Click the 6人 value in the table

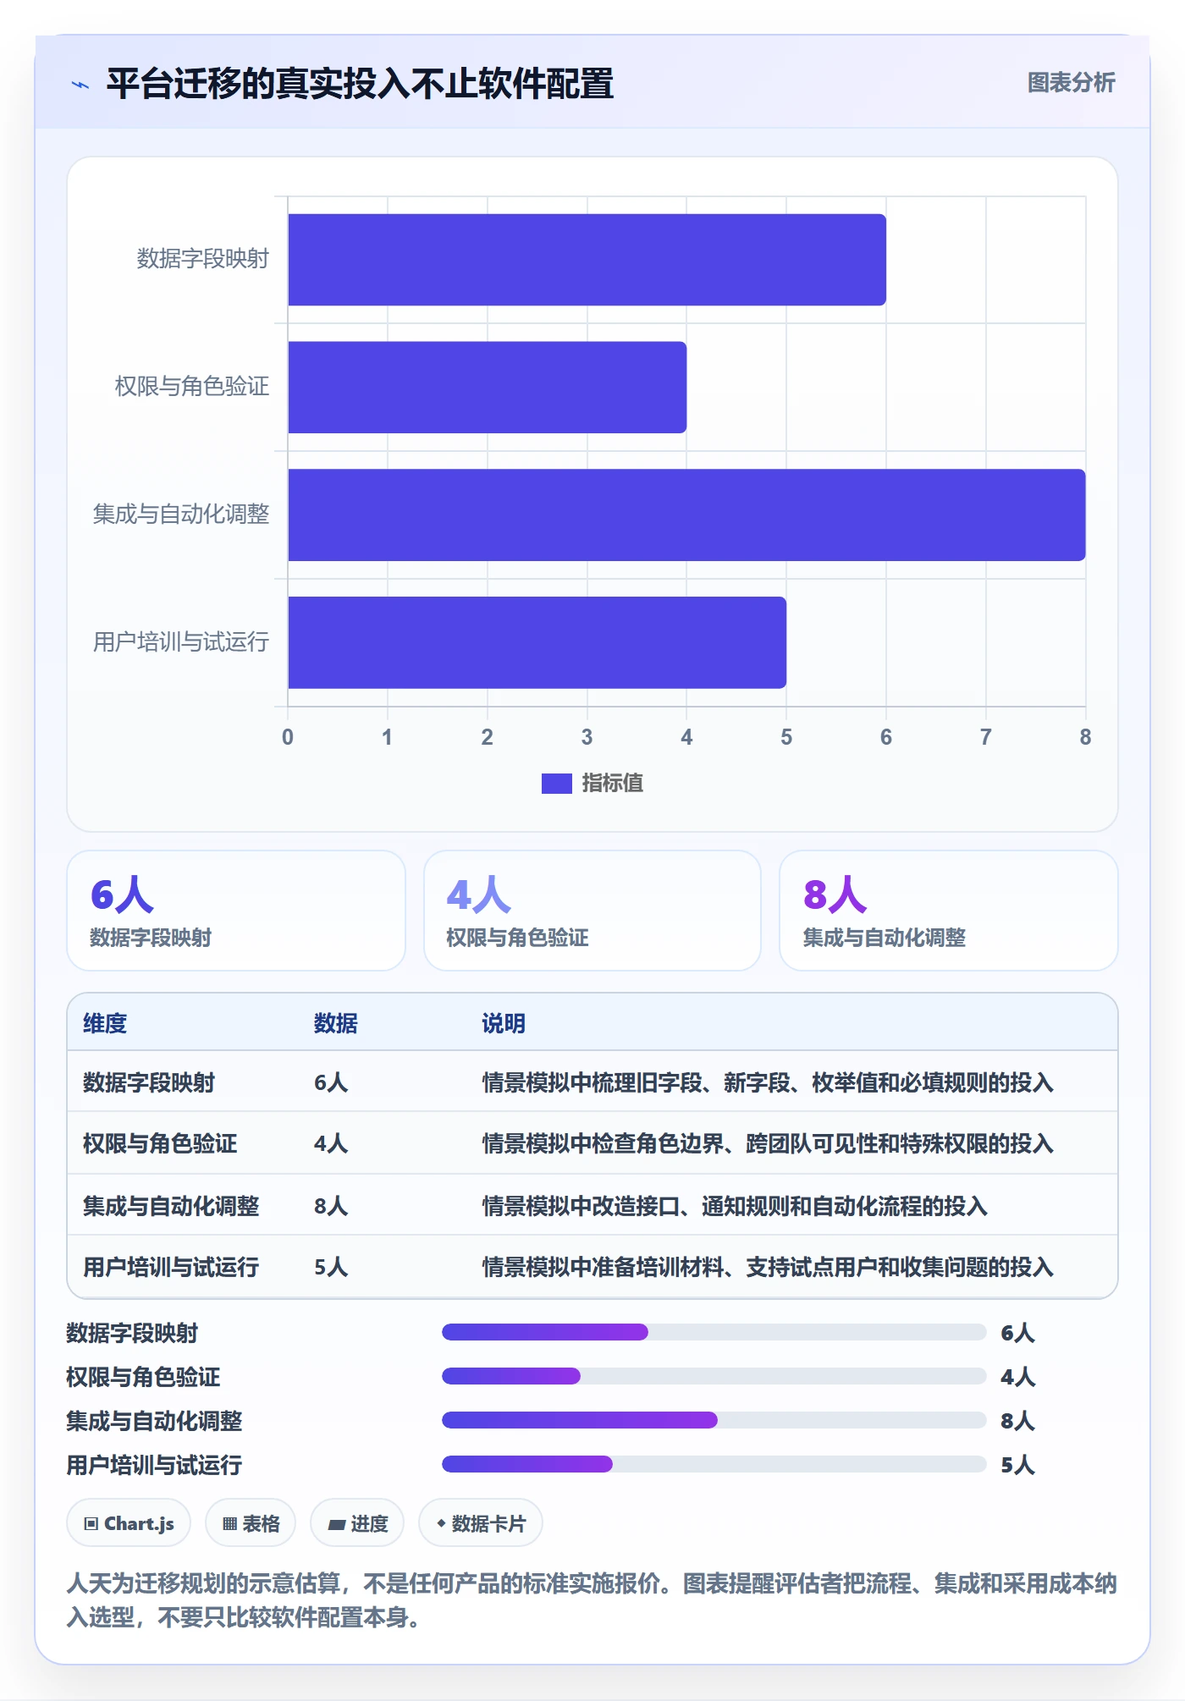[x=331, y=1082]
